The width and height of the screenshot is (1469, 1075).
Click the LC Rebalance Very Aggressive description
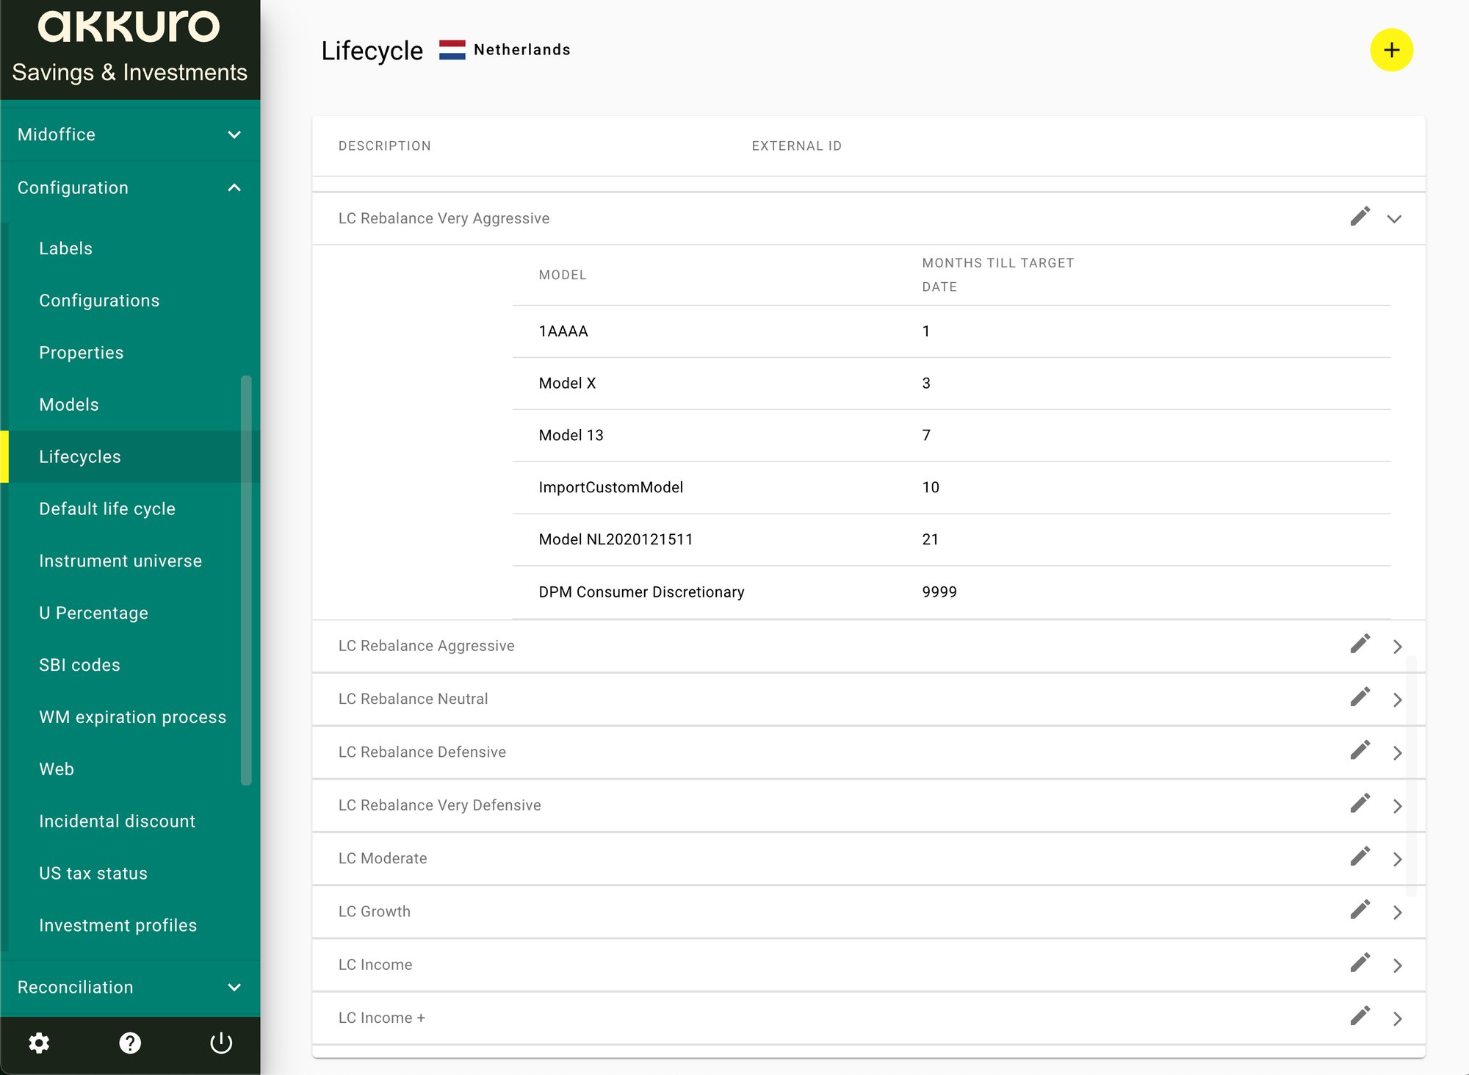(x=444, y=218)
